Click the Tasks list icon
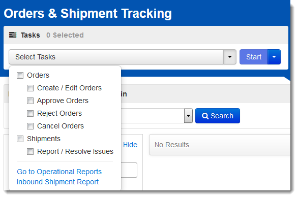Screen dimensions: 298x198 pos(13,35)
